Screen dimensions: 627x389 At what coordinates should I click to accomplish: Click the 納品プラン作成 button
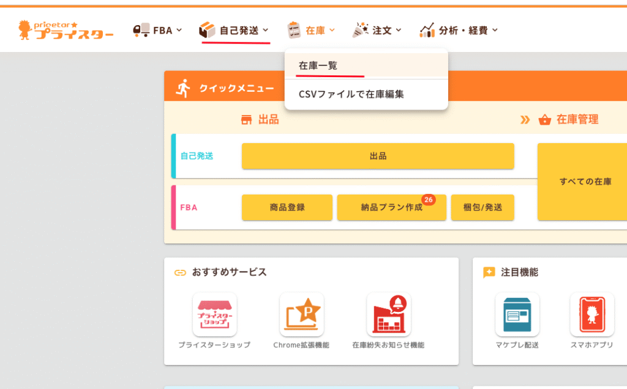tap(391, 207)
